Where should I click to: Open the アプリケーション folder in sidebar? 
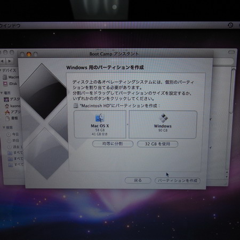(x=12, y=112)
